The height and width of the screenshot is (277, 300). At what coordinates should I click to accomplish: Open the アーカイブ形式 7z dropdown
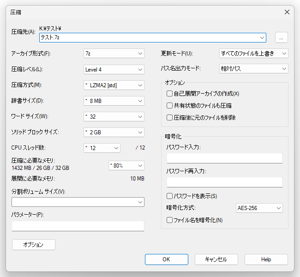click(114, 54)
